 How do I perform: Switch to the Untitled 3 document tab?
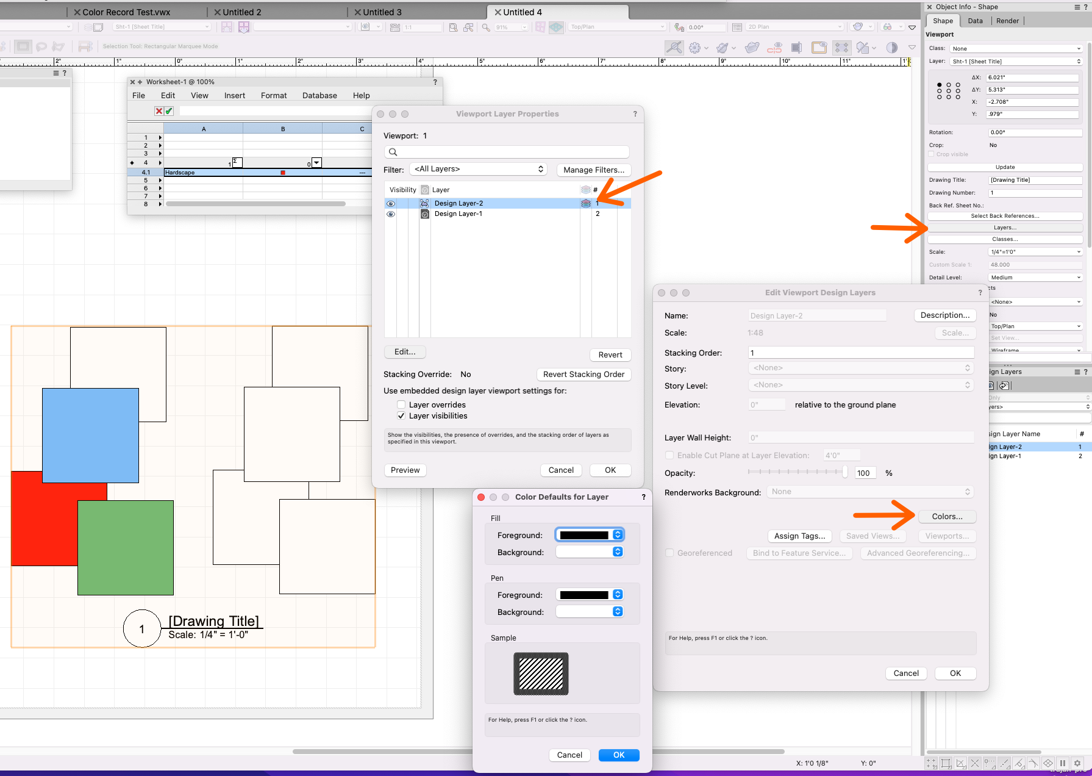point(381,12)
